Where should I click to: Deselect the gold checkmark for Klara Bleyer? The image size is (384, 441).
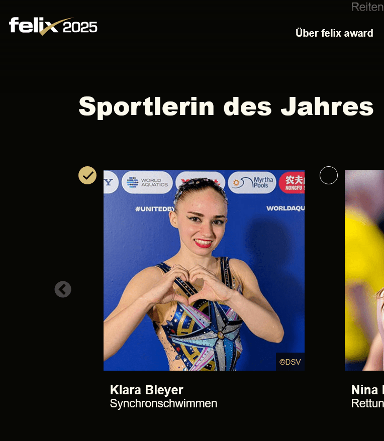point(87,175)
